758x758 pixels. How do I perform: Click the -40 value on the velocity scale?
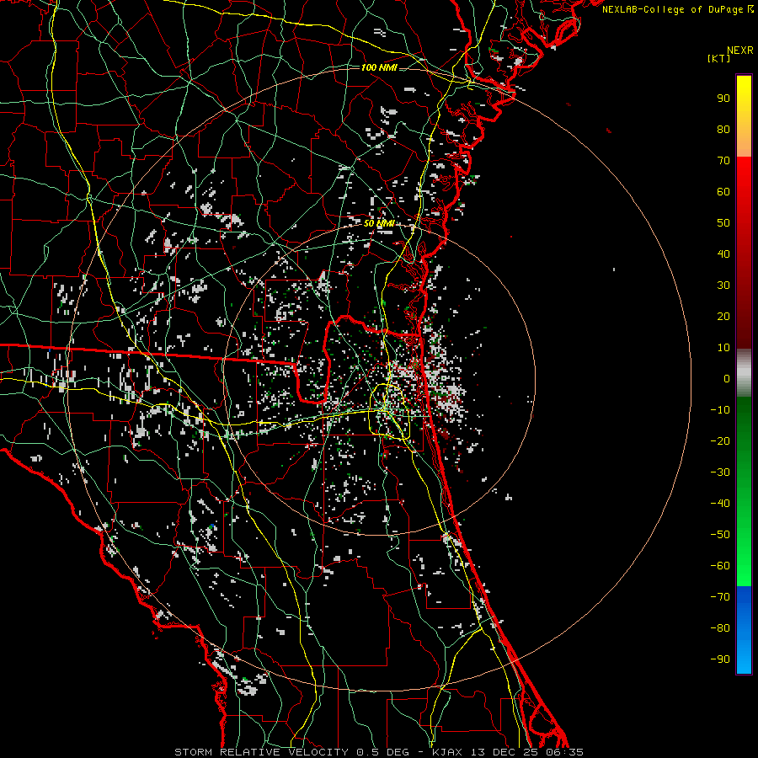point(720,504)
